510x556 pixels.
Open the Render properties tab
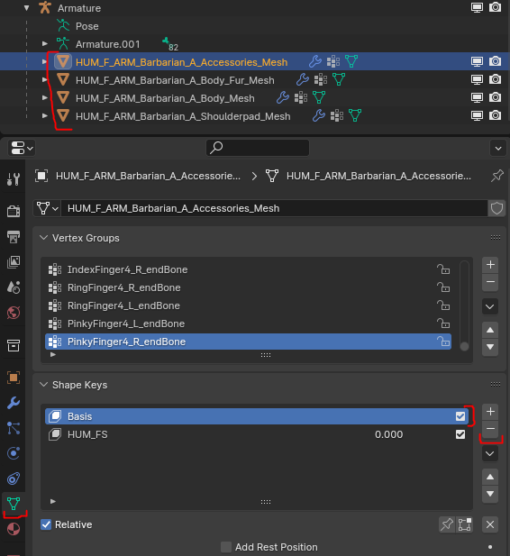pos(14,212)
